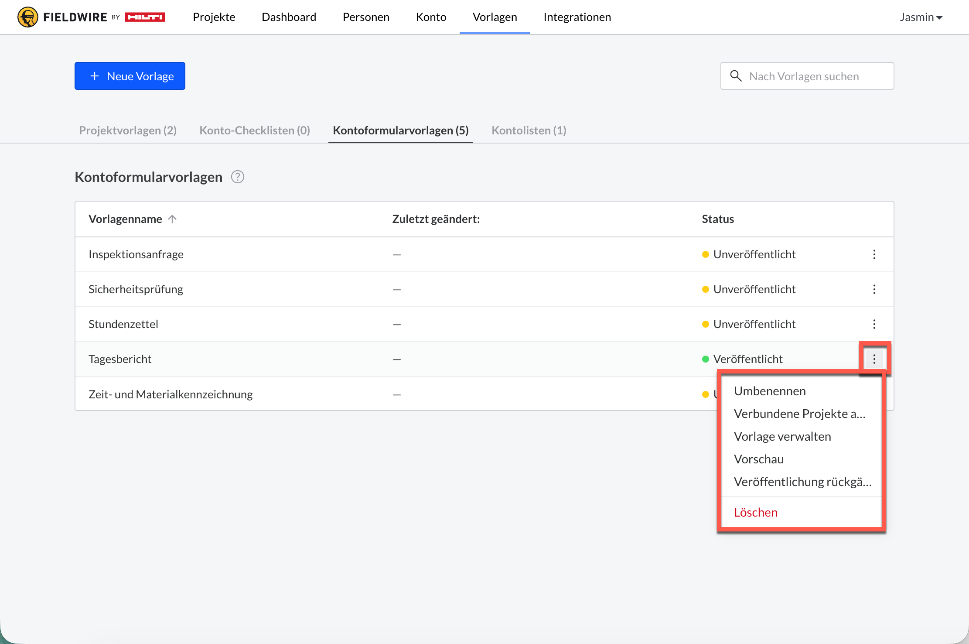The width and height of the screenshot is (969, 644).
Task: Go to Integrationen in top navigation
Action: click(x=577, y=17)
